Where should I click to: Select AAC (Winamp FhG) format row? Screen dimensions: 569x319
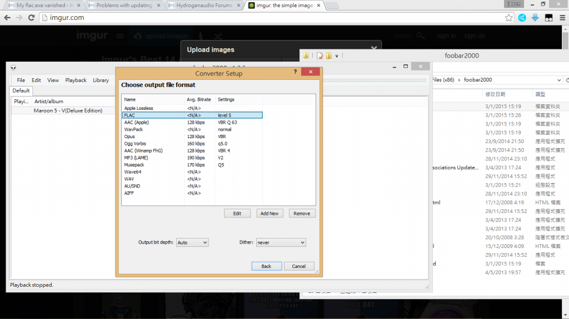coord(192,151)
